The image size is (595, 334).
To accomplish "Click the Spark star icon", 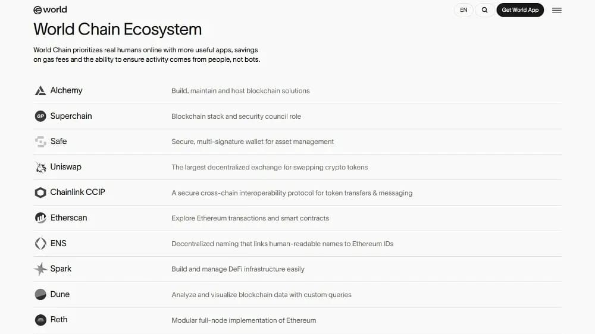I will coord(40,269).
